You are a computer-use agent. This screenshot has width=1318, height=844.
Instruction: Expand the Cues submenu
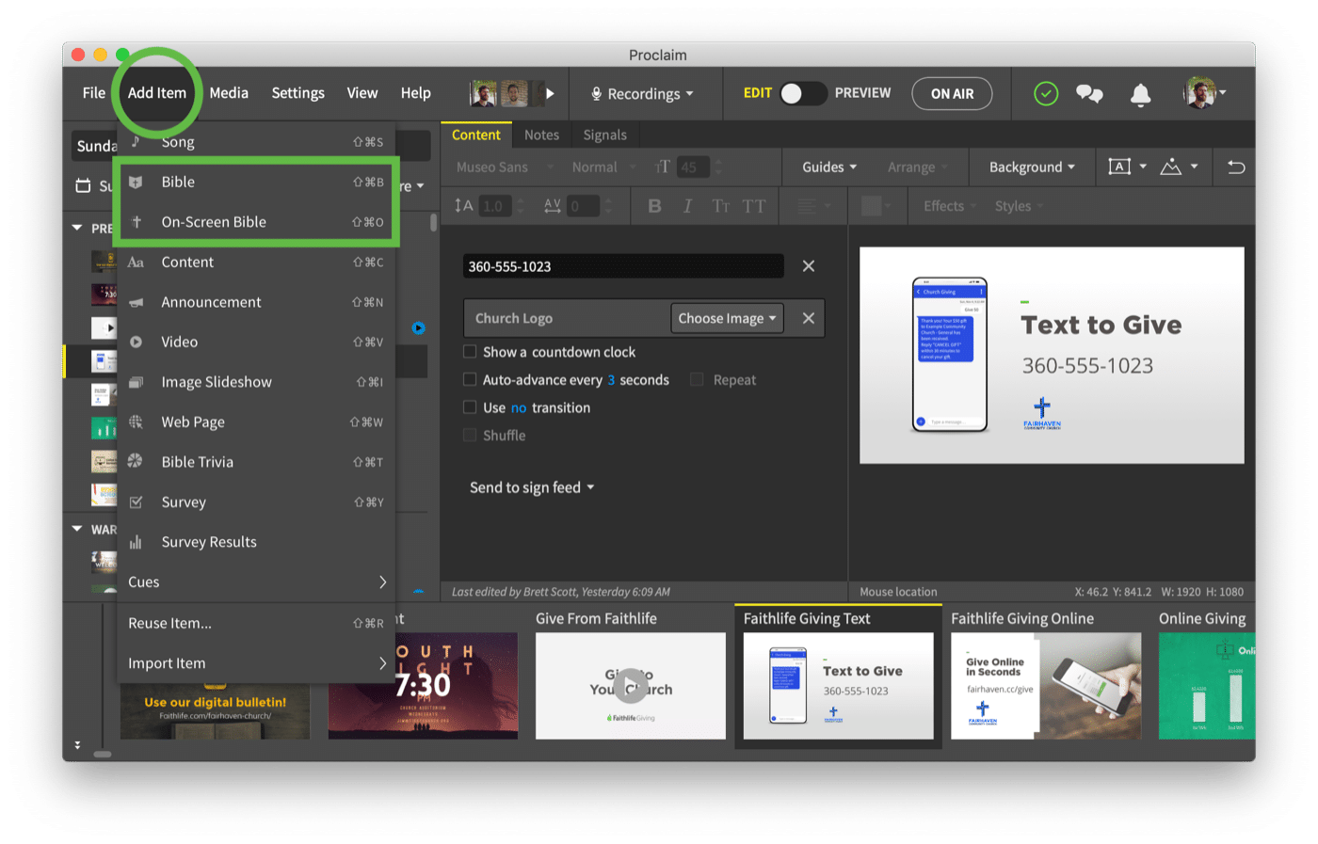[256, 582]
